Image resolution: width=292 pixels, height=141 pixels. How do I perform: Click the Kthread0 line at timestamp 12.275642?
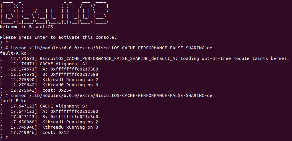[70, 85]
